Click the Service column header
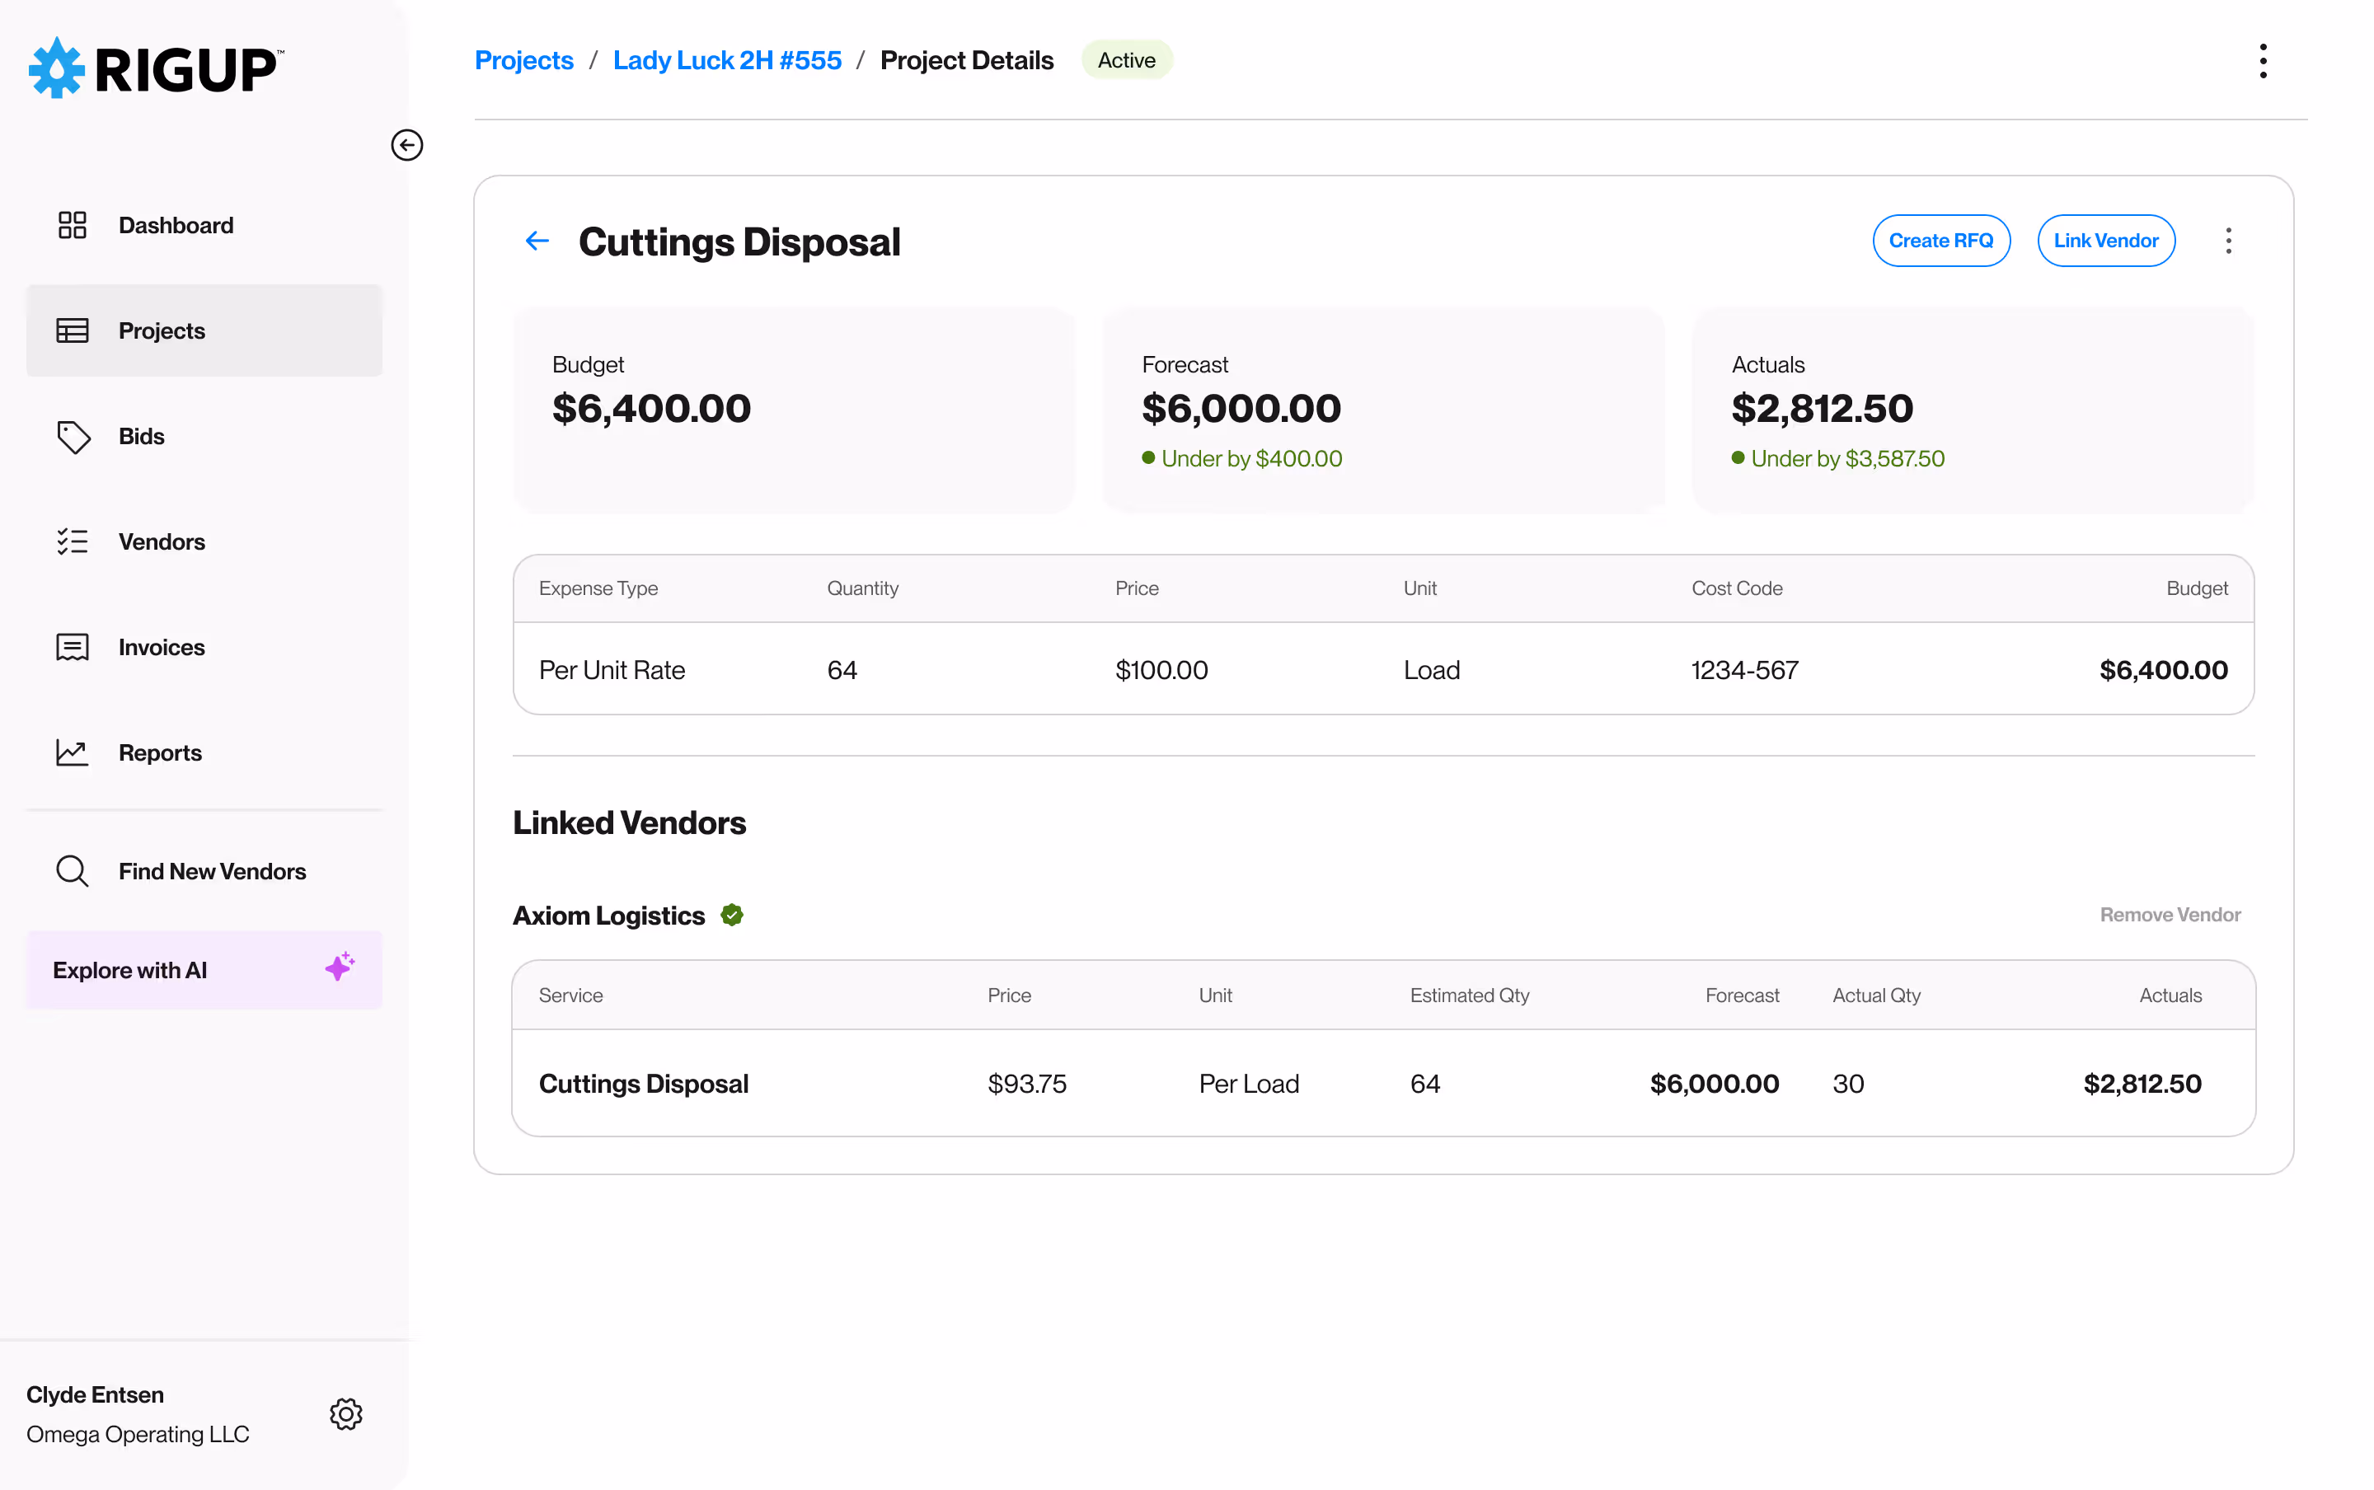Image resolution: width=2374 pixels, height=1490 pixels. [570, 996]
